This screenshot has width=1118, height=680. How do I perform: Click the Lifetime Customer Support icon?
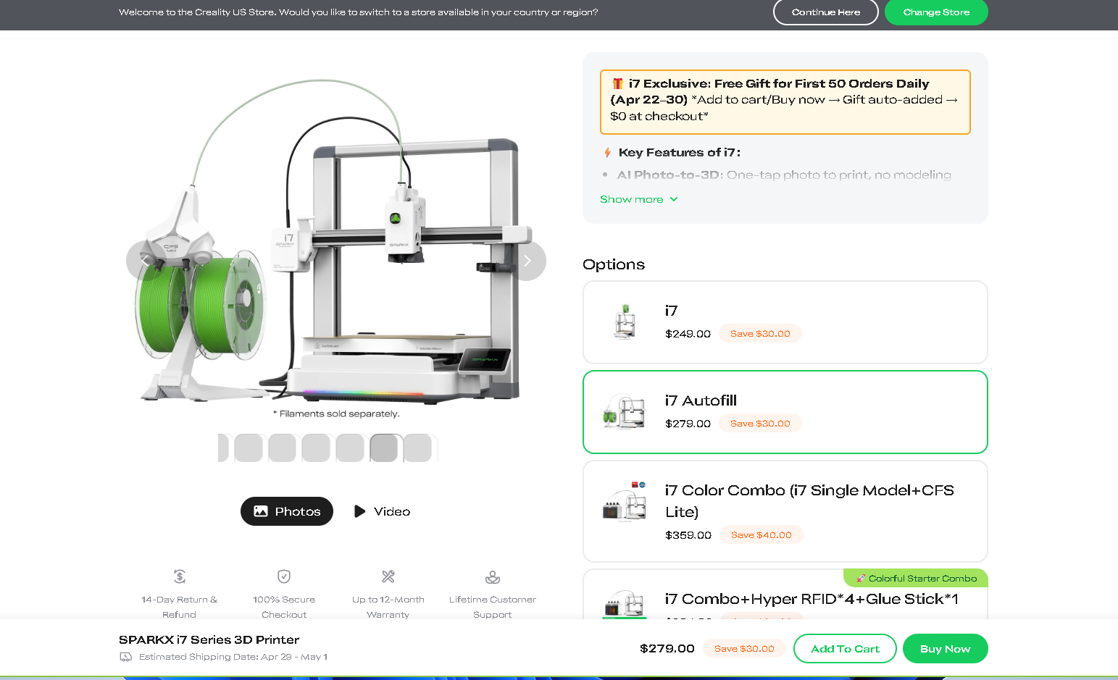(493, 576)
